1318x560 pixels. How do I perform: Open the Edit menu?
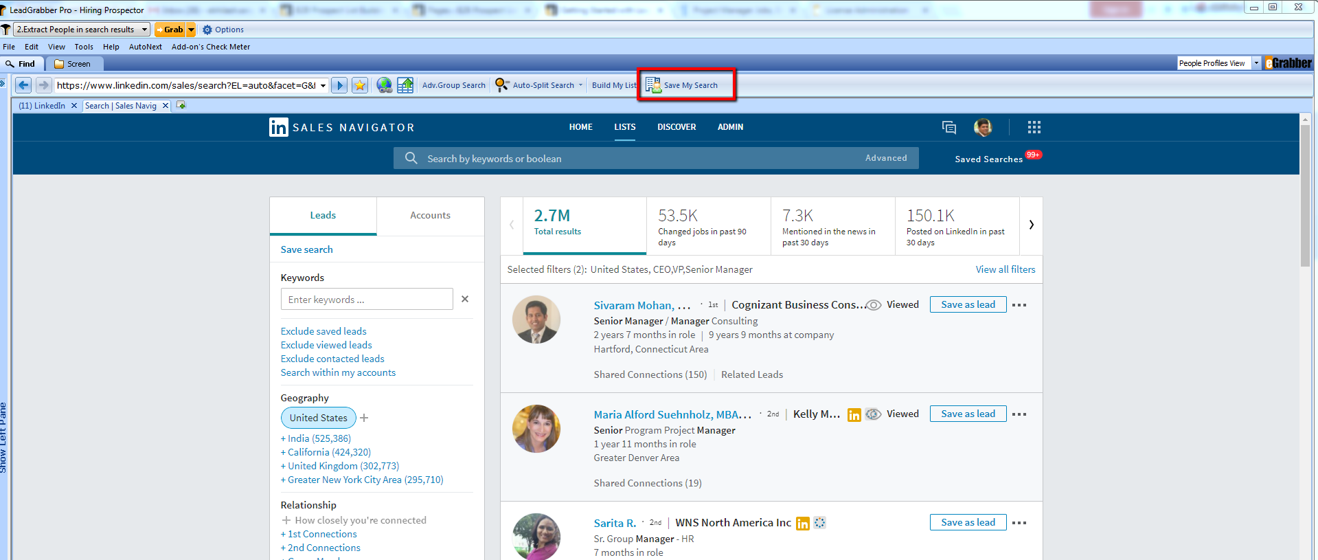tap(32, 47)
